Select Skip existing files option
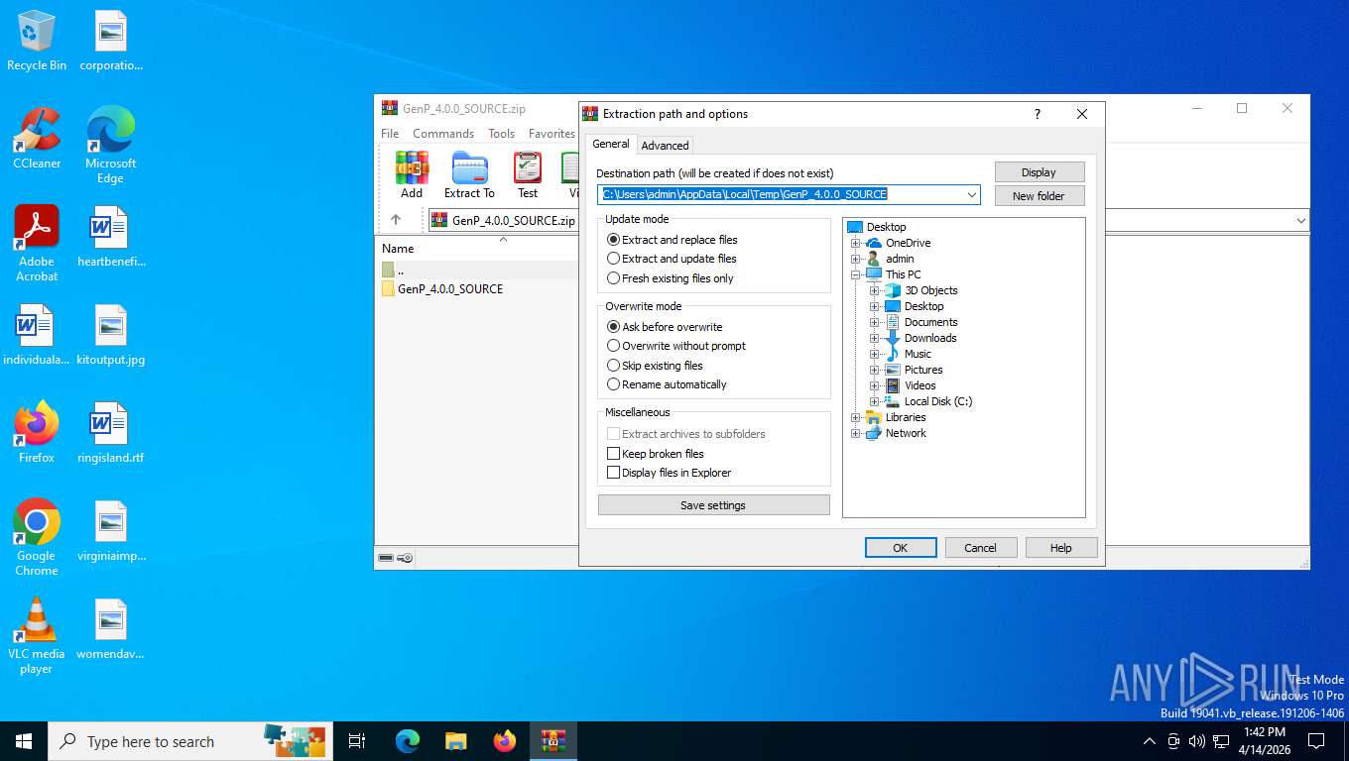1349x761 pixels. pos(655,366)
